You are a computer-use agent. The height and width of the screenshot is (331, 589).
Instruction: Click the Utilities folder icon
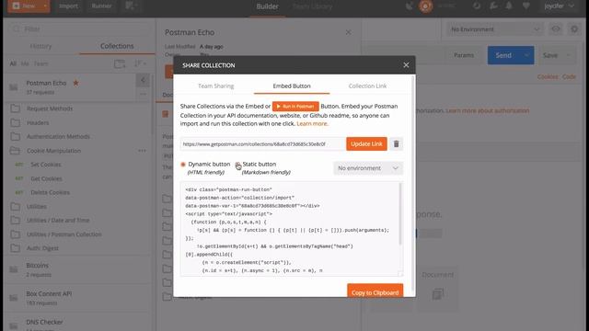(15, 206)
